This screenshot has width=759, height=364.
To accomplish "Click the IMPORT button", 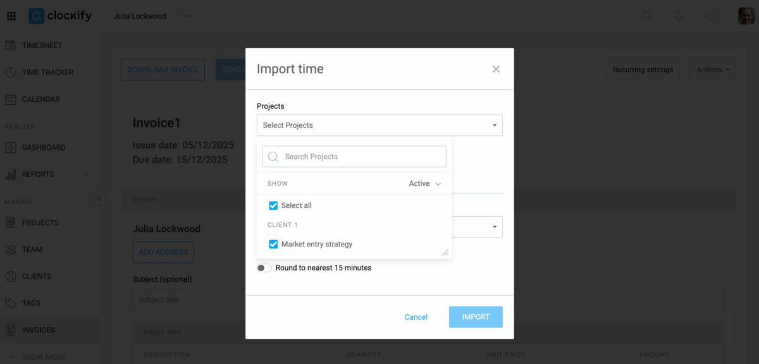I will pos(476,317).
